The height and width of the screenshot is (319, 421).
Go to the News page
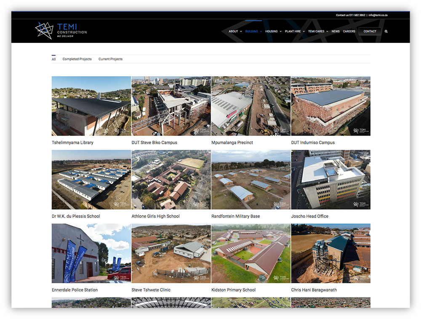pos(336,31)
